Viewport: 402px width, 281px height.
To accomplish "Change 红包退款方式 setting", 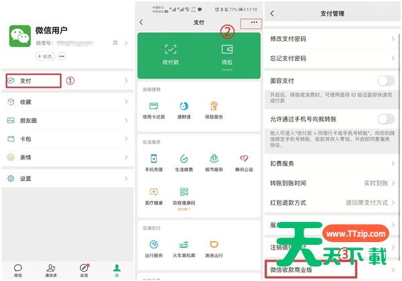I will 332,203.
